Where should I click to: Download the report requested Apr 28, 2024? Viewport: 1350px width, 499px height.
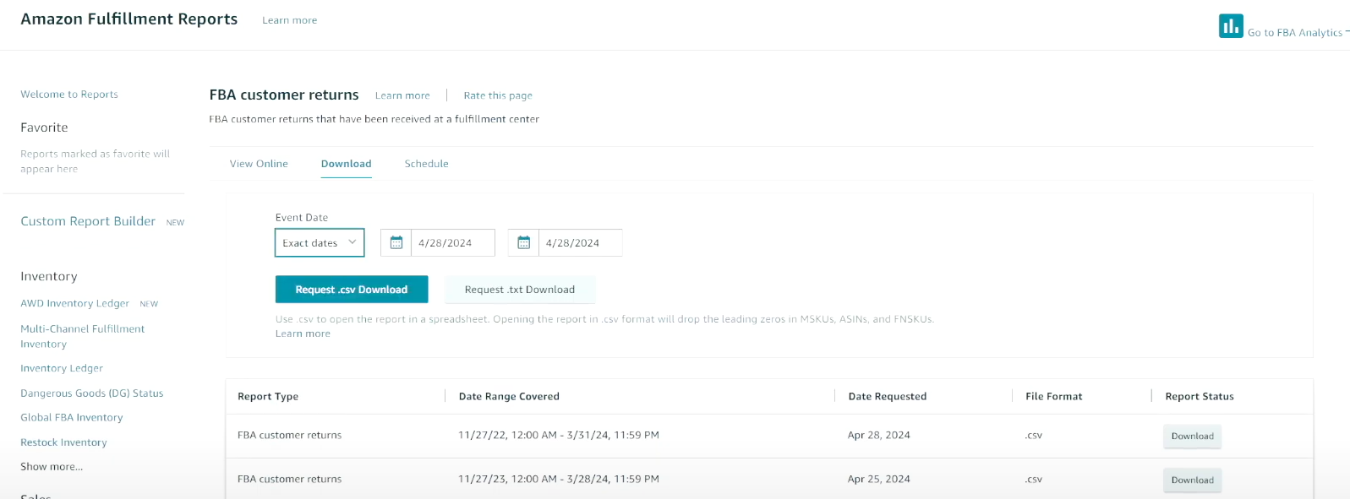[x=1192, y=437]
